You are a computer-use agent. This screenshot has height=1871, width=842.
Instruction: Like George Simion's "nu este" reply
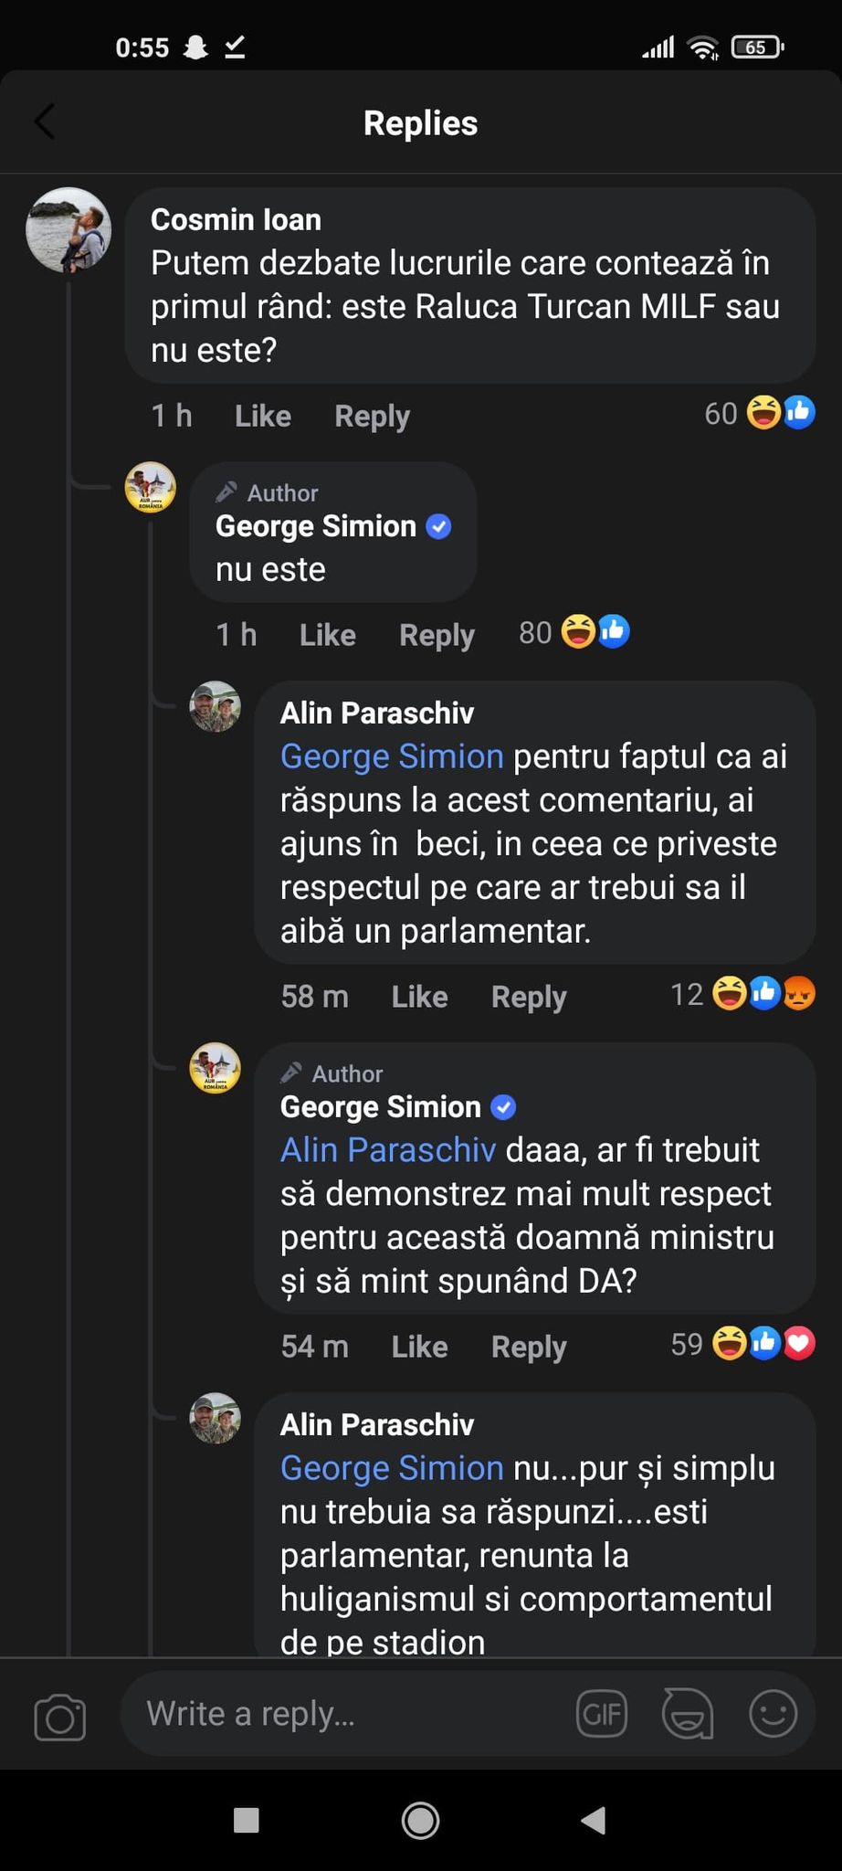[328, 636]
